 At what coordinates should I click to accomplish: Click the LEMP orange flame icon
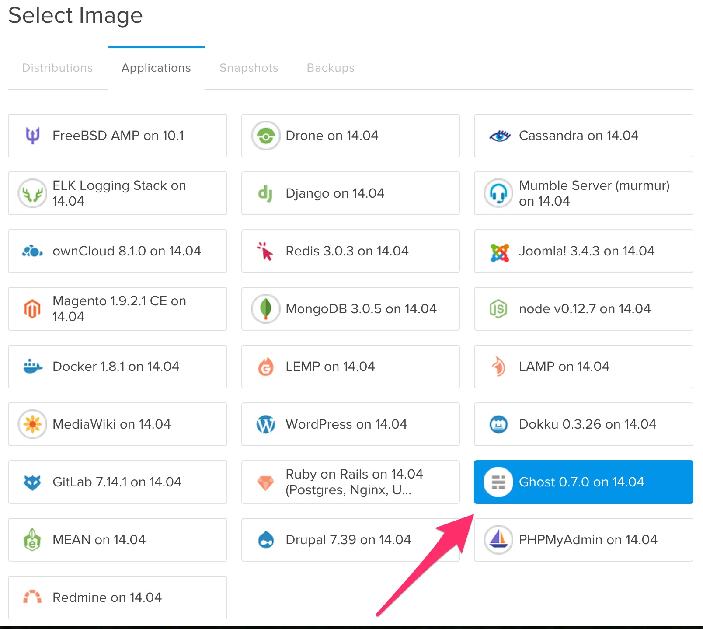265,367
